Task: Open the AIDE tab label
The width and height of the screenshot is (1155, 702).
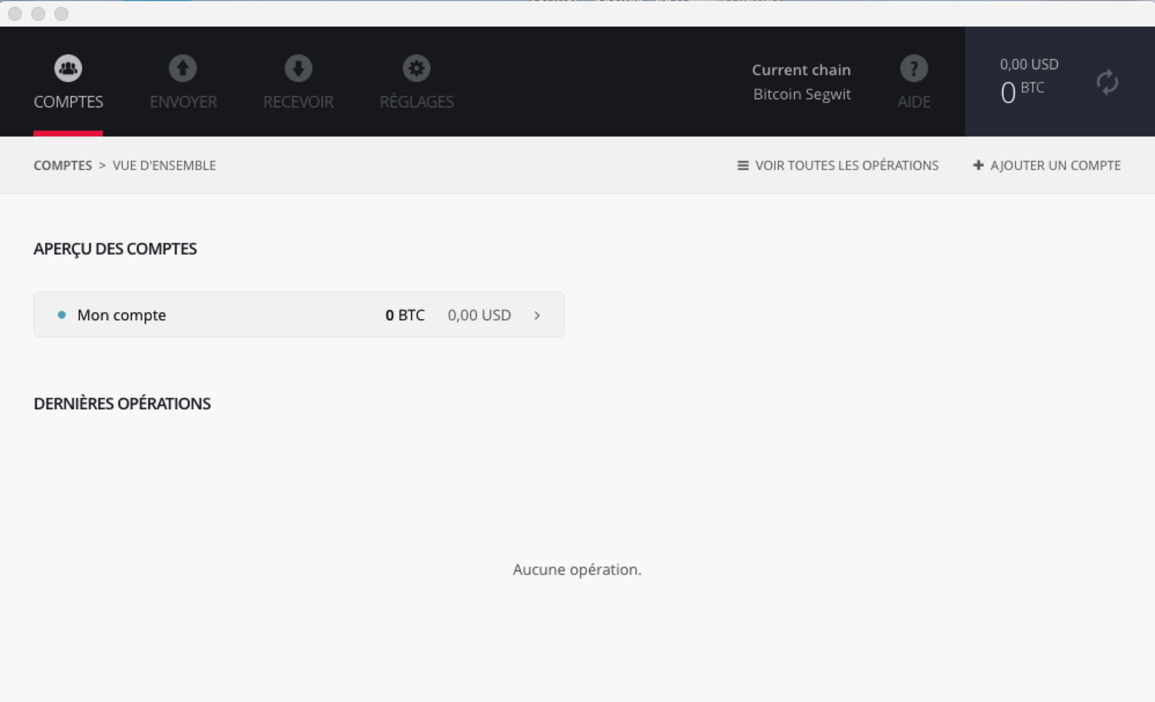Action: coord(914,102)
